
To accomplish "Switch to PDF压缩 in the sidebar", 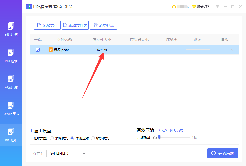I will click(x=11, y=56).
